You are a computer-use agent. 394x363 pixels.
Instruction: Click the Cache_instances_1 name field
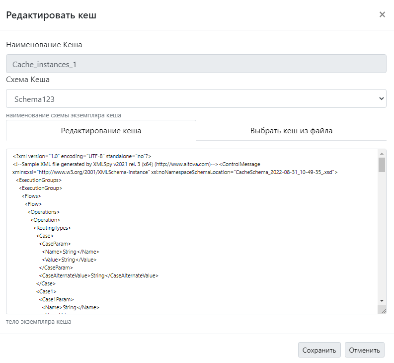196,64
